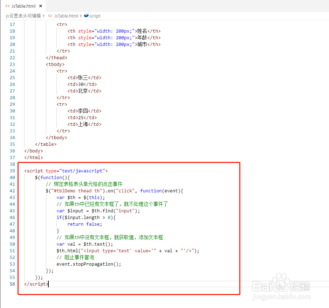
Task: Expand breadcrumb arrow after JsTable.html
Action: [x=81, y=16]
